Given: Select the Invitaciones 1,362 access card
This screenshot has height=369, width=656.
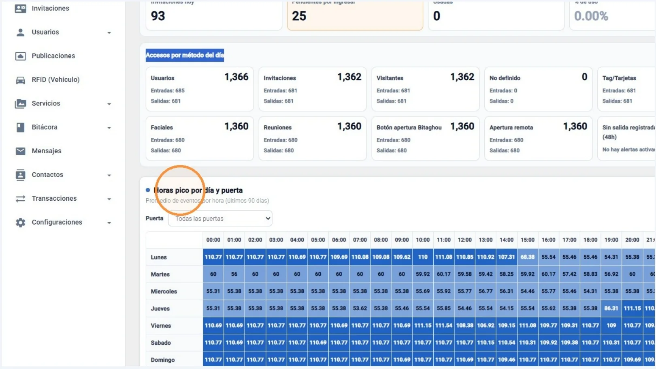Looking at the screenshot, I should tap(313, 89).
